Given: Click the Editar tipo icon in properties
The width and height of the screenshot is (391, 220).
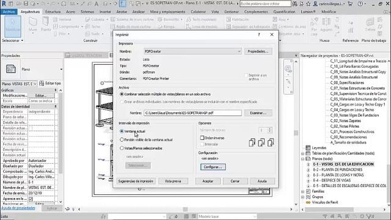Looking at the screenshot, I should pos(42,83).
